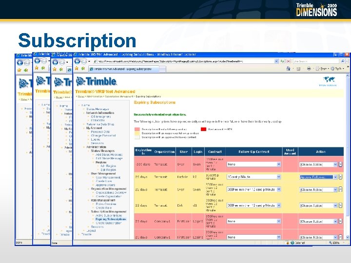
Task: Open Add Status Message in sidebar
Action: pyautogui.click(x=109, y=154)
